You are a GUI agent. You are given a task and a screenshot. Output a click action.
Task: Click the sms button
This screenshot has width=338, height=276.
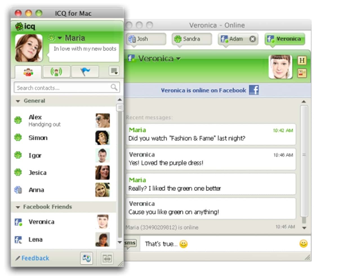(131, 243)
